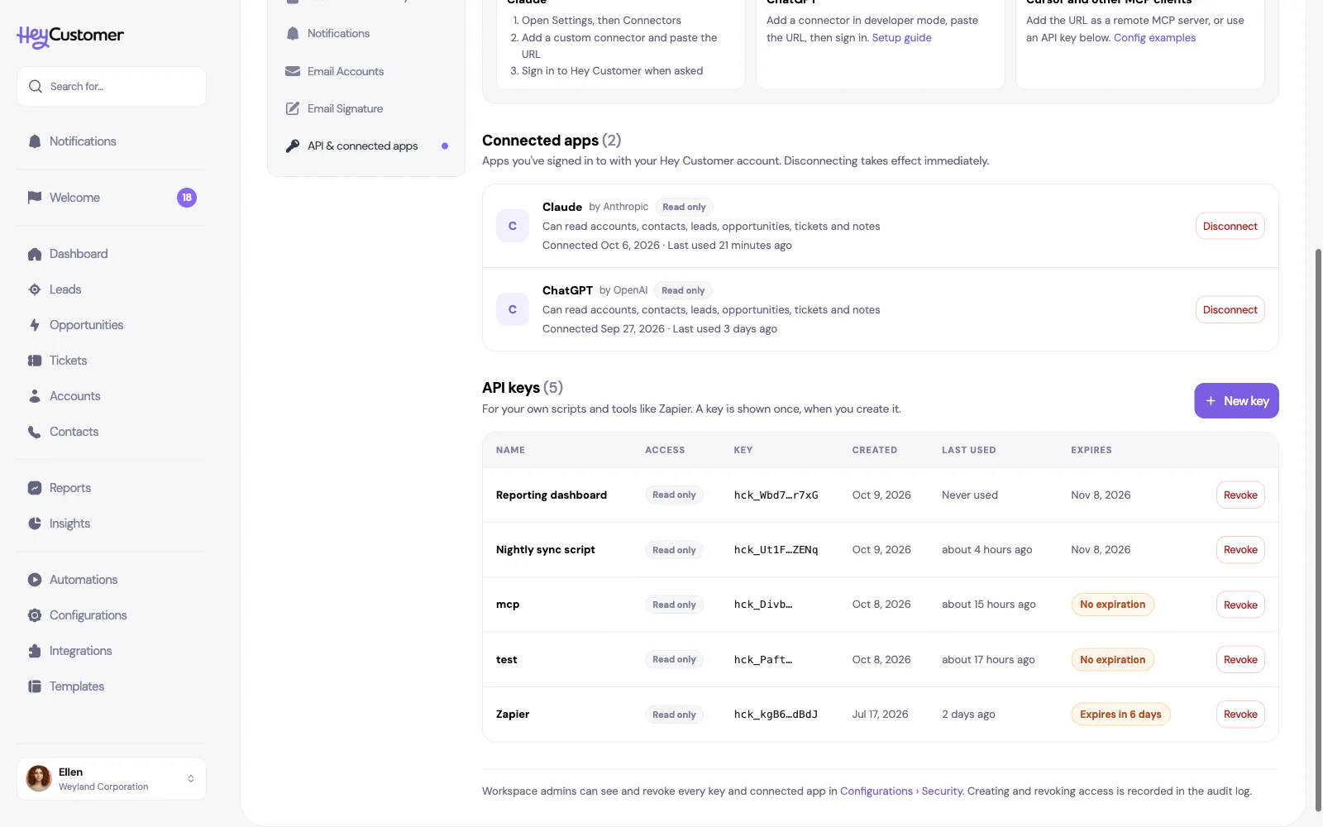Create a New key
1323x827 pixels.
pyautogui.click(x=1236, y=401)
